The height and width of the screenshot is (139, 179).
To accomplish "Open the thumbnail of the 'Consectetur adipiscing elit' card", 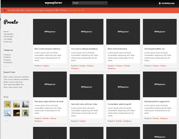I will click(123, 87).
